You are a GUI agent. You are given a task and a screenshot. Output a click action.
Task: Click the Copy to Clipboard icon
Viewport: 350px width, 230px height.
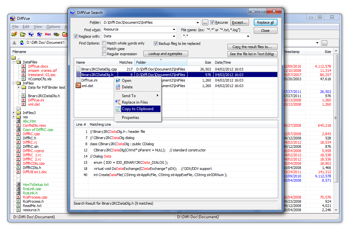pyautogui.click(x=118, y=109)
